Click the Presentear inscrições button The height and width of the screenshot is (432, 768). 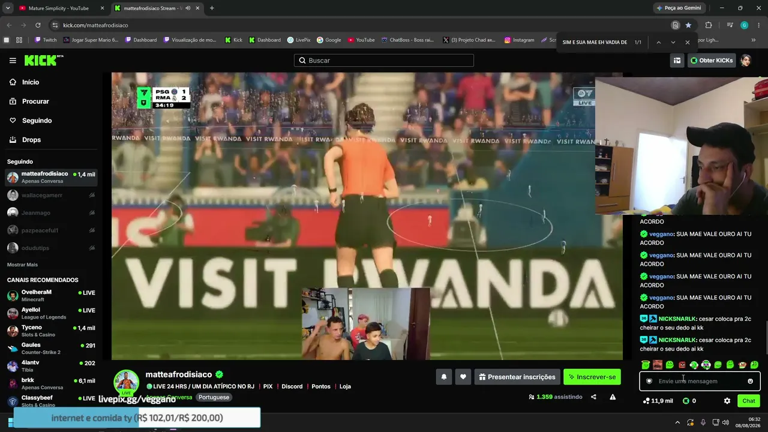[517, 377]
